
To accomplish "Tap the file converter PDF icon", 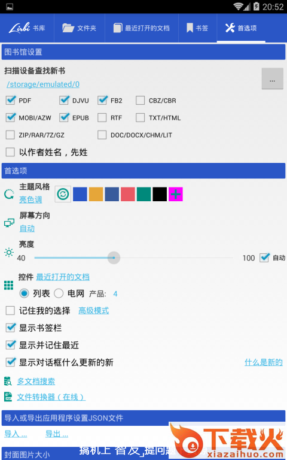I will tap(8, 397).
